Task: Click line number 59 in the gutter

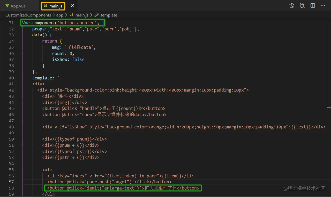Action: 11,194
